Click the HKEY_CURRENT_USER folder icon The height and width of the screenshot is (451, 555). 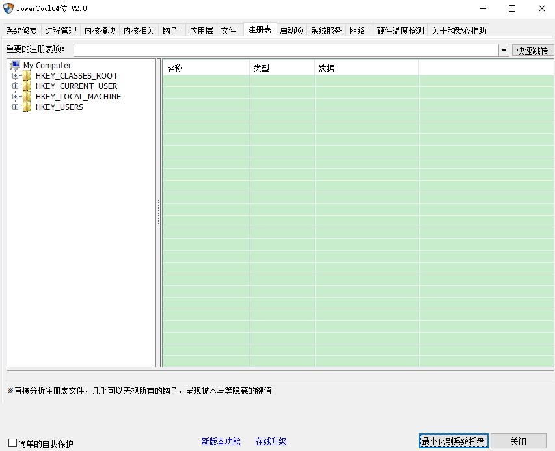[26, 86]
